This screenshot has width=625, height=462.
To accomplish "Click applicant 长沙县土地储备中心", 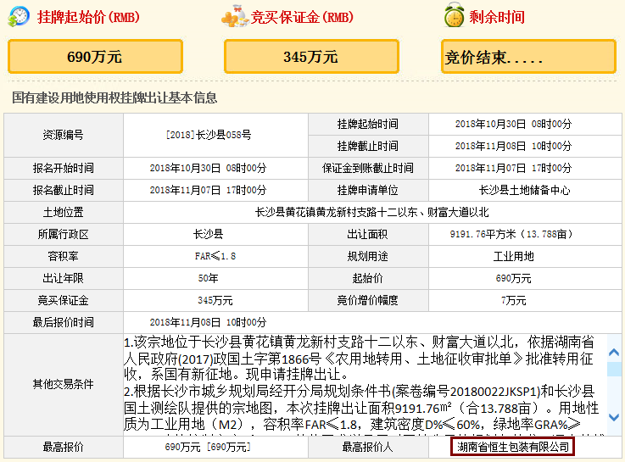I will pos(524,190).
